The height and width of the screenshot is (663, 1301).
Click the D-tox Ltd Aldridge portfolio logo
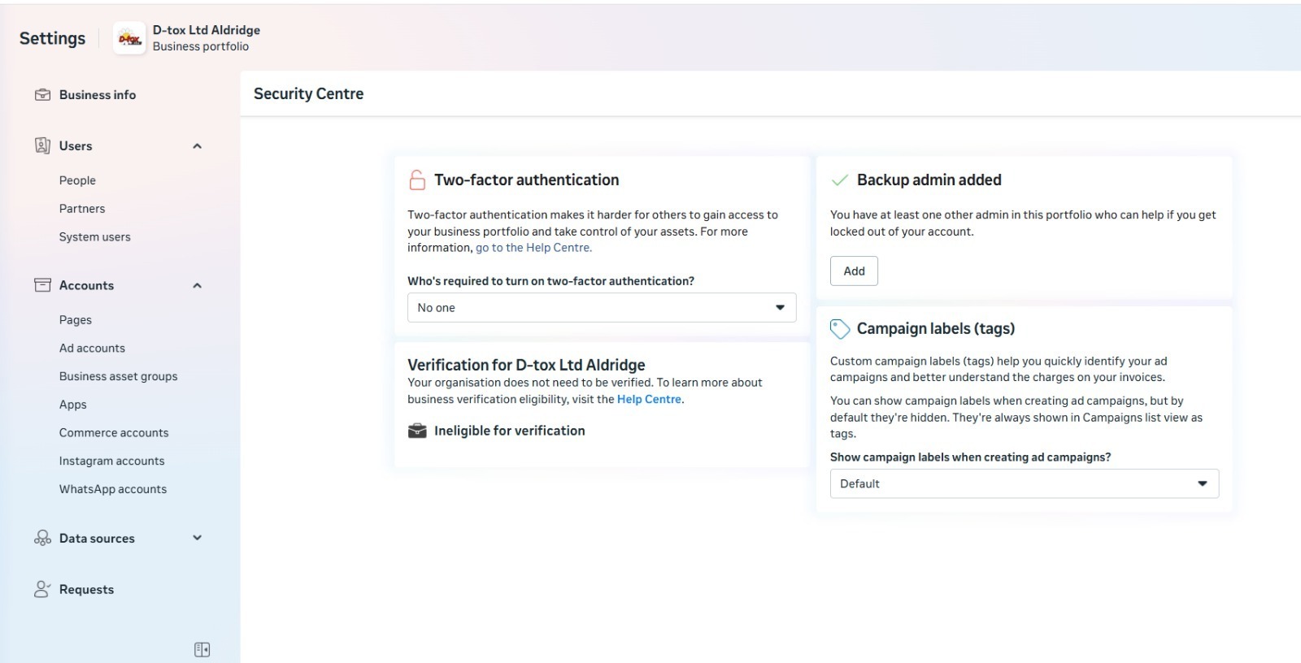click(x=129, y=38)
